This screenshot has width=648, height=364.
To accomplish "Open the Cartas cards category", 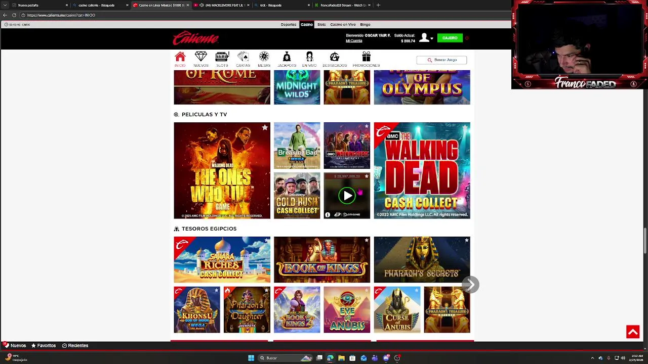I will [243, 59].
